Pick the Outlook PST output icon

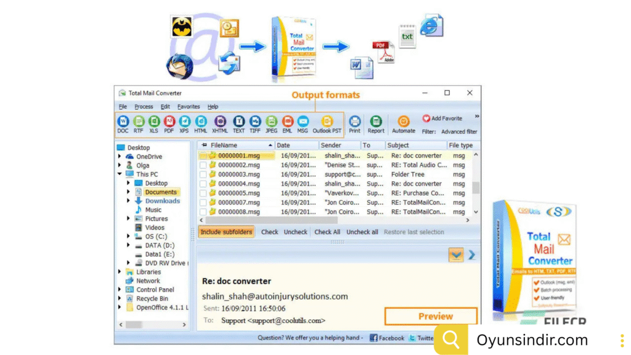coord(327,121)
